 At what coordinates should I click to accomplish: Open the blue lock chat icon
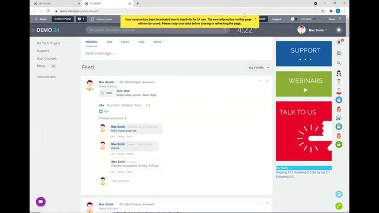339,100
